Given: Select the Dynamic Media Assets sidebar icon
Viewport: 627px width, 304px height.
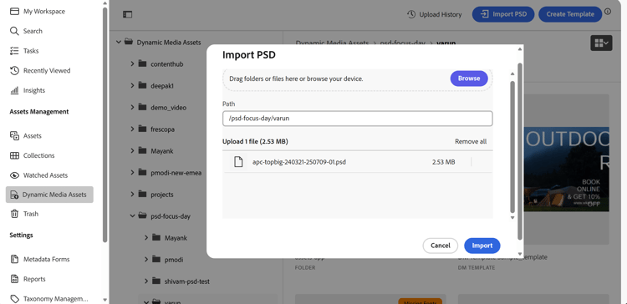Looking at the screenshot, I should coord(14,195).
